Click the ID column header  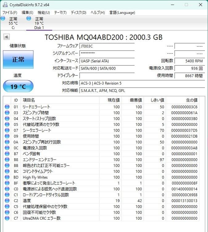(16, 100)
